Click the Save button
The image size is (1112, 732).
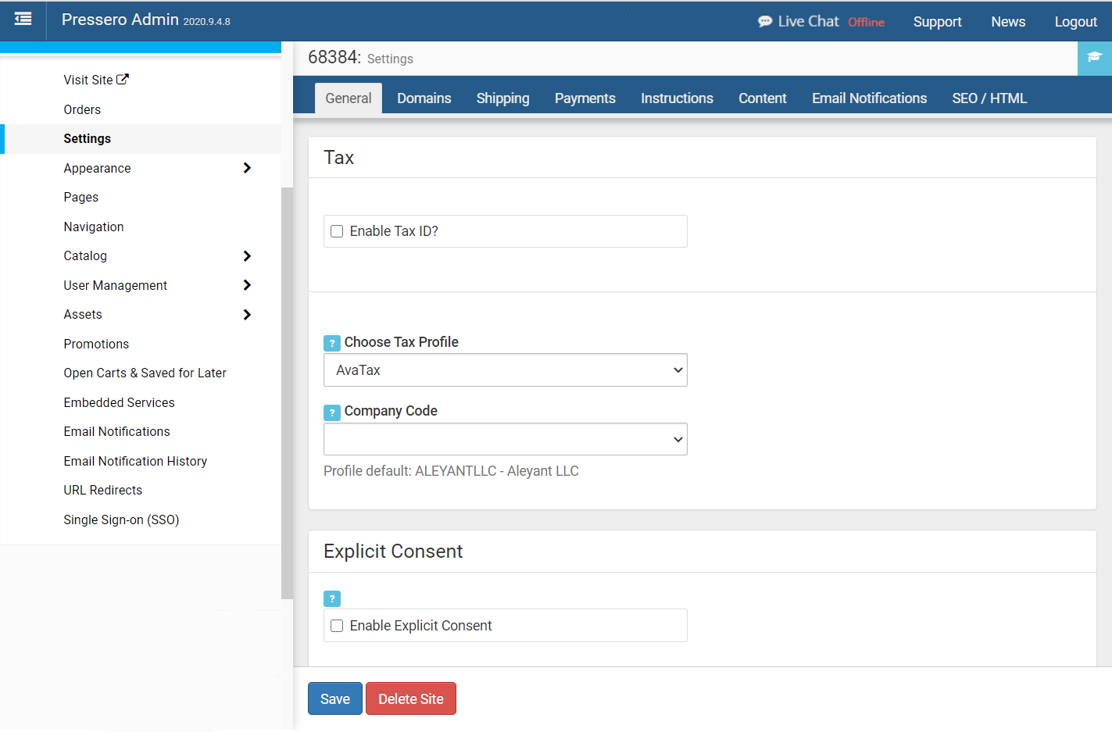click(x=335, y=698)
